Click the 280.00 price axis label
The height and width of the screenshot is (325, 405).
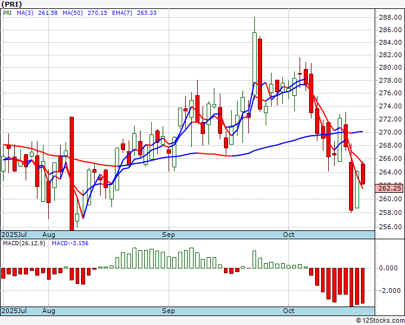pyautogui.click(x=390, y=67)
